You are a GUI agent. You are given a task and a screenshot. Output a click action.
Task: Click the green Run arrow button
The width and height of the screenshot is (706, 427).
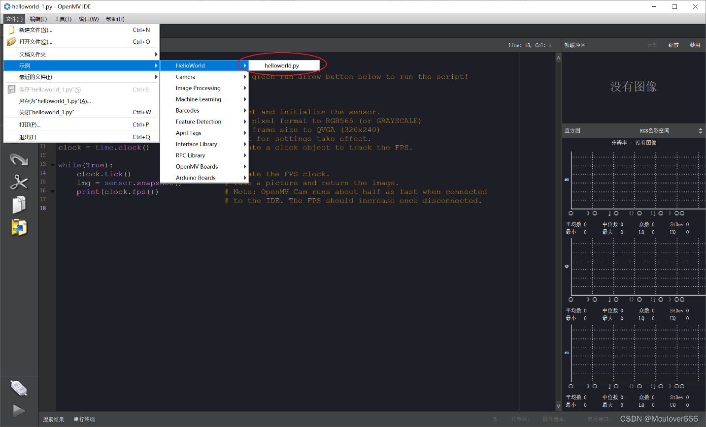[19, 410]
